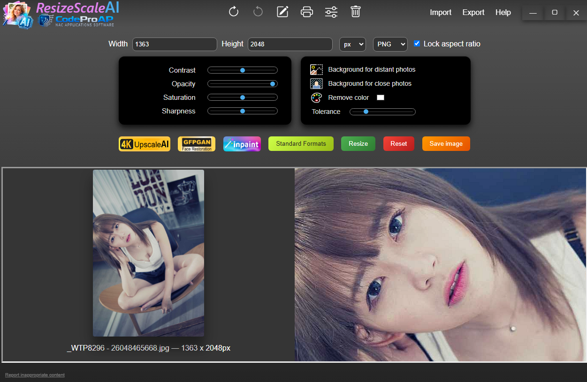Click the Remove color palette icon
This screenshot has width=587, height=382.
(x=316, y=98)
